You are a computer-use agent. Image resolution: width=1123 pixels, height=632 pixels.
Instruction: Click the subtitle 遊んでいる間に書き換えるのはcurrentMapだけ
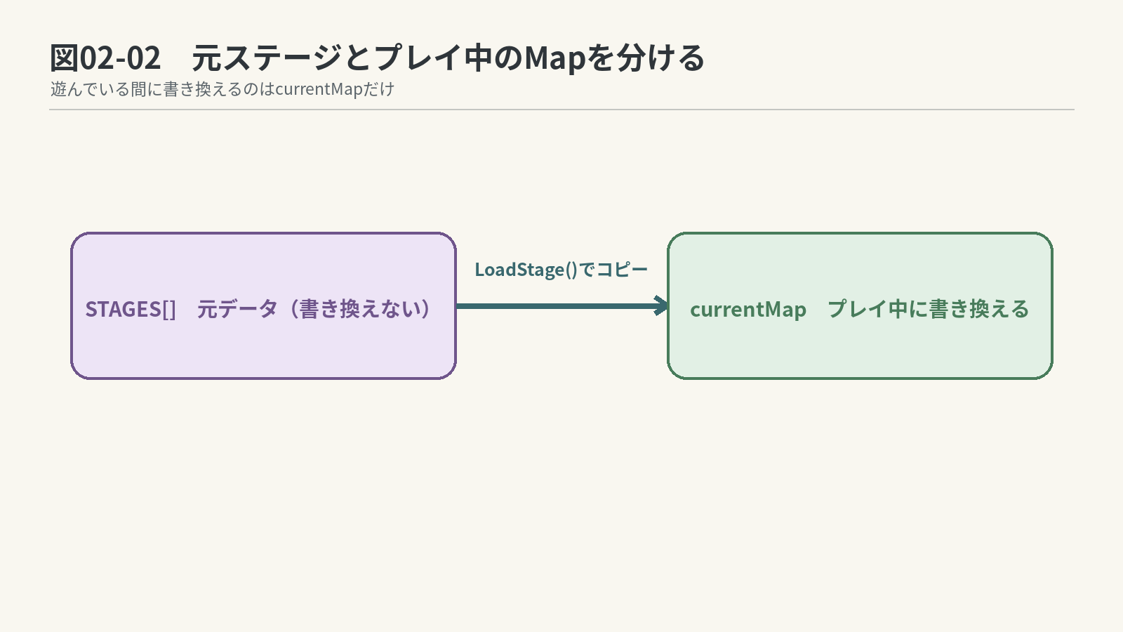click(x=222, y=89)
